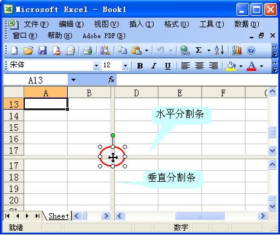Sort ascending with the A-Z icon
Image resolution: width=280 pixels, height=235 pixels.
(219, 50)
